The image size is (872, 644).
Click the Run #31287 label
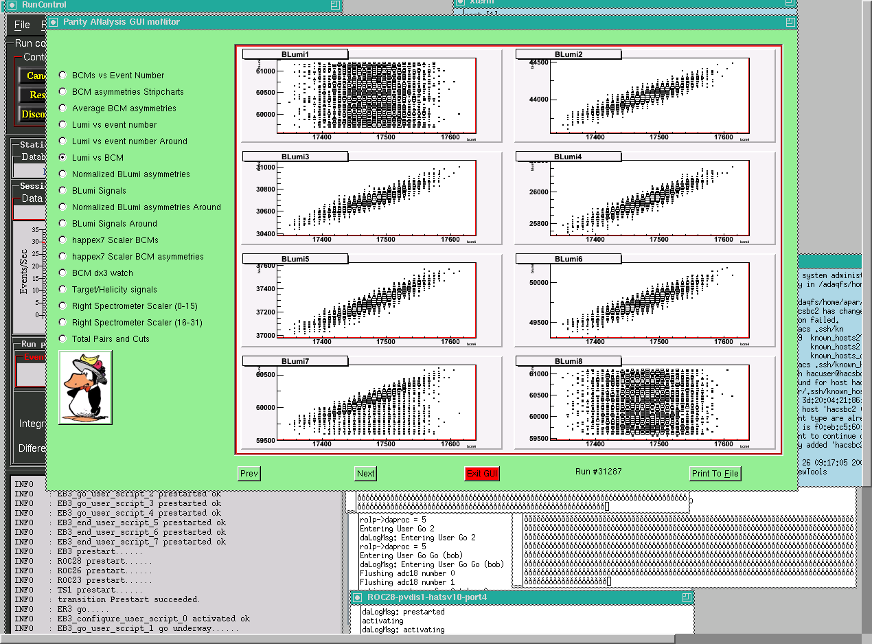coord(598,471)
